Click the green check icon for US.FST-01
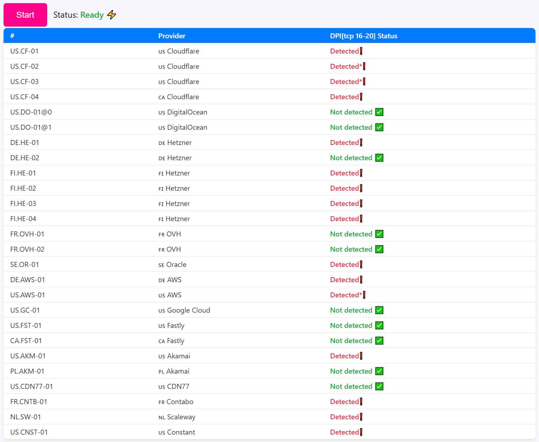This screenshot has height=442, width=539. click(x=379, y=325)
